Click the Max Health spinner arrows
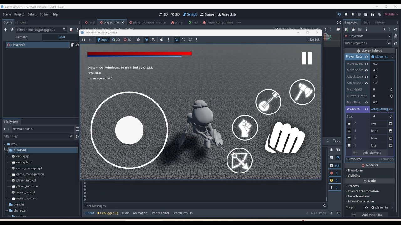The image size is (401, 225). click(391, 89)
